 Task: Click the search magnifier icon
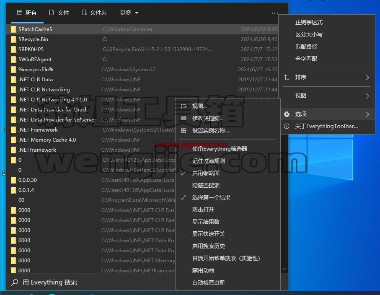[x=15, y=282]
